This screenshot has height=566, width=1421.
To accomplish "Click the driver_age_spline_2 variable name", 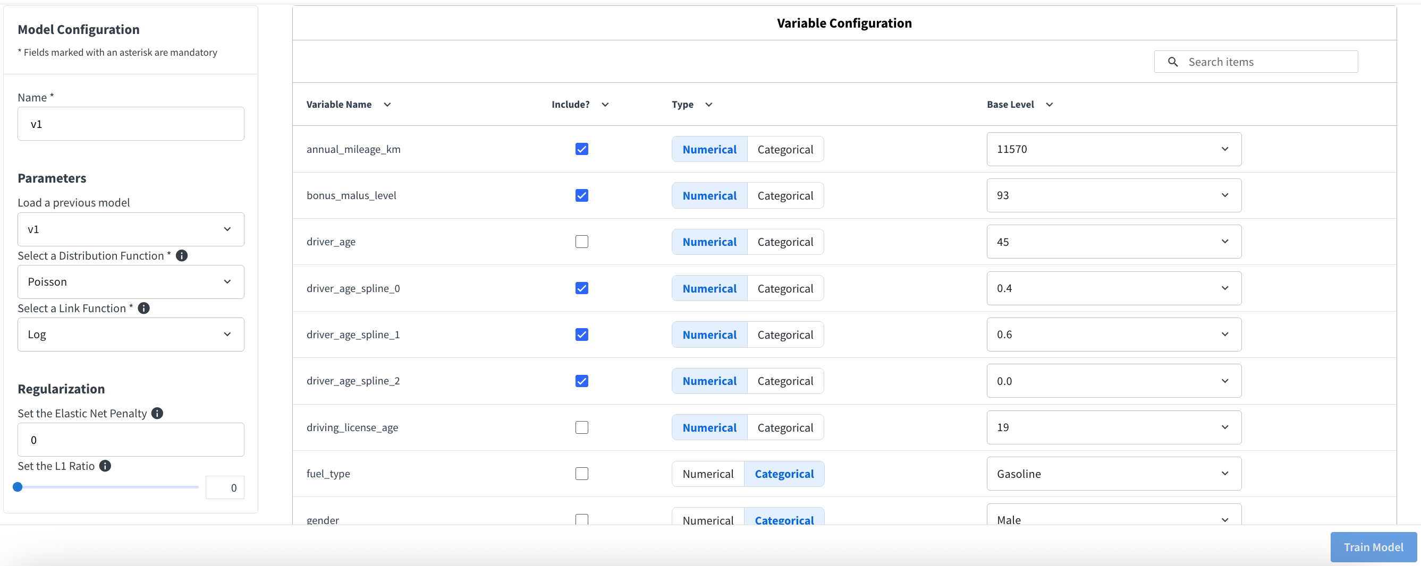I will [x=353, y=381].
